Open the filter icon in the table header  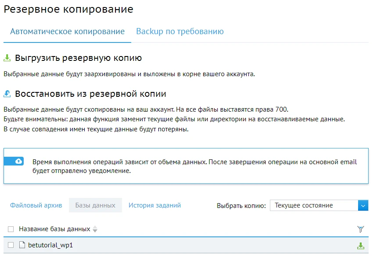coord(361,229)
